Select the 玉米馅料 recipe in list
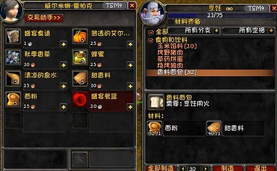 (177, 46)
